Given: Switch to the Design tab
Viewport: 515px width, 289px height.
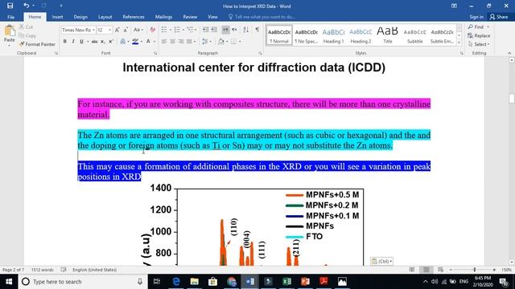Looking at the screenshot, I should click(80, 17).
